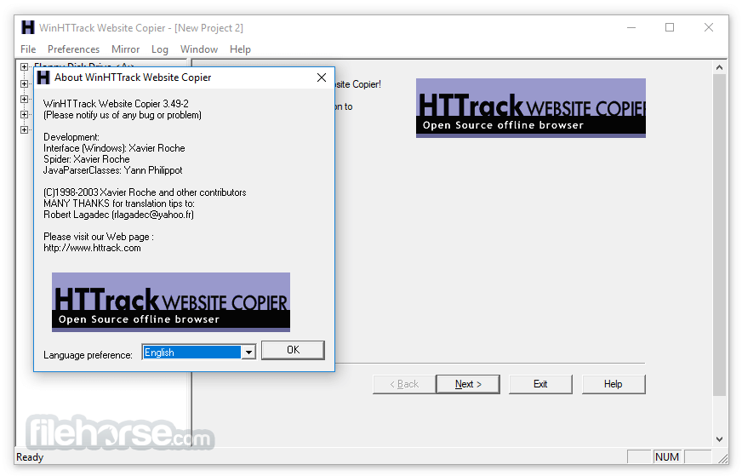Click the WinHTTrack app icon in the main title bar
This screenshot has width=742, height=476.
(28, 27)
